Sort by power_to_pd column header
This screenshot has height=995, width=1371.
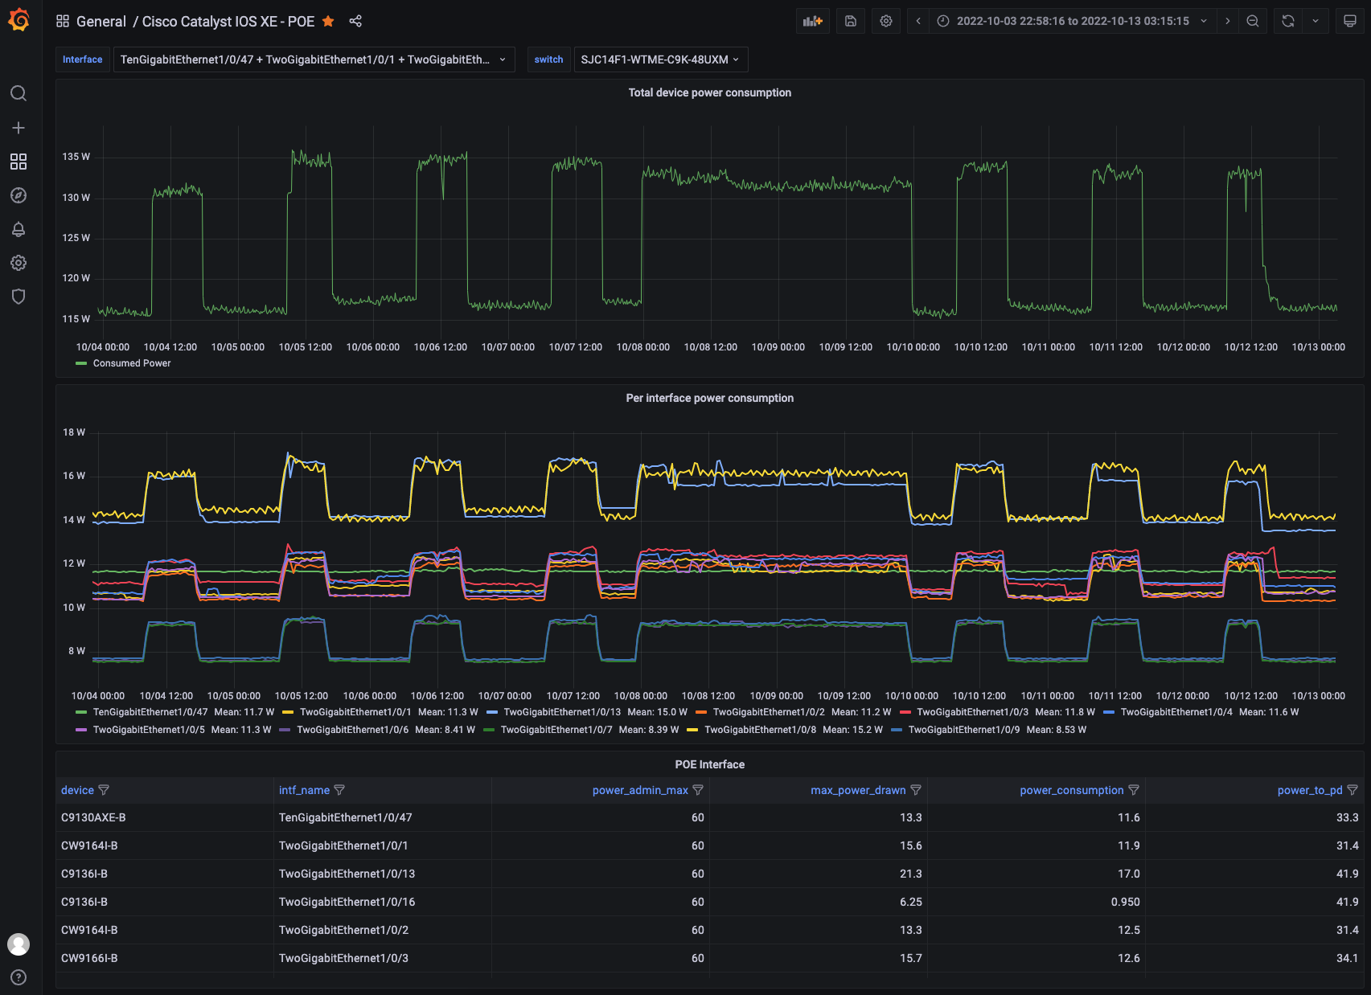click(x=1310, y=790)
